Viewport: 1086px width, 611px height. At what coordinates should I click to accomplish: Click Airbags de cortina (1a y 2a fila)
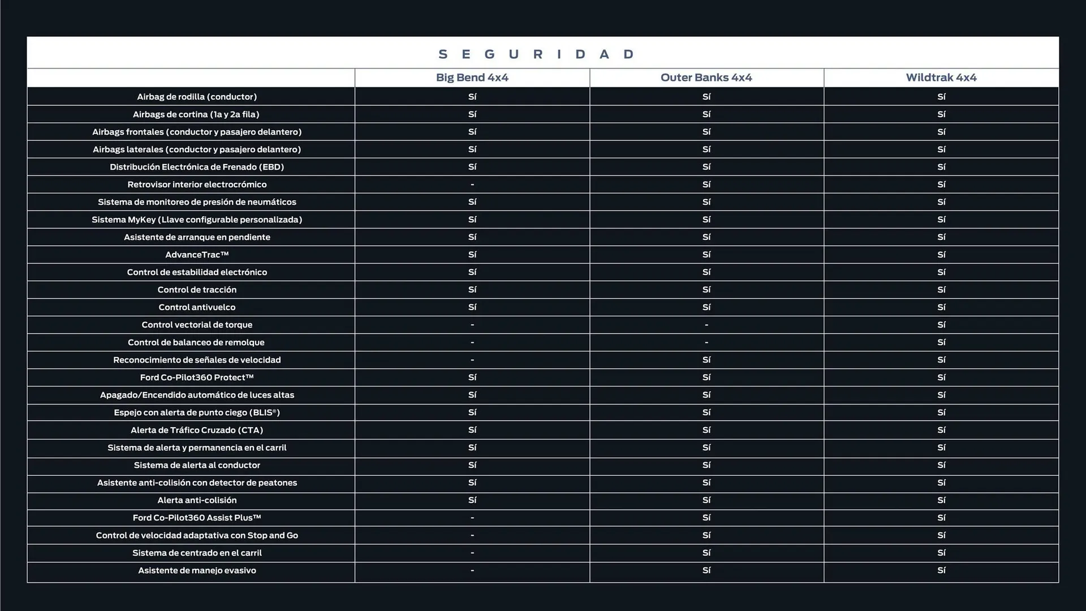pyautogui.click(x=196, y=114)
